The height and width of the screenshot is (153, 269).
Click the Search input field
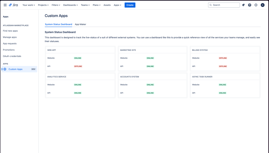225,5
